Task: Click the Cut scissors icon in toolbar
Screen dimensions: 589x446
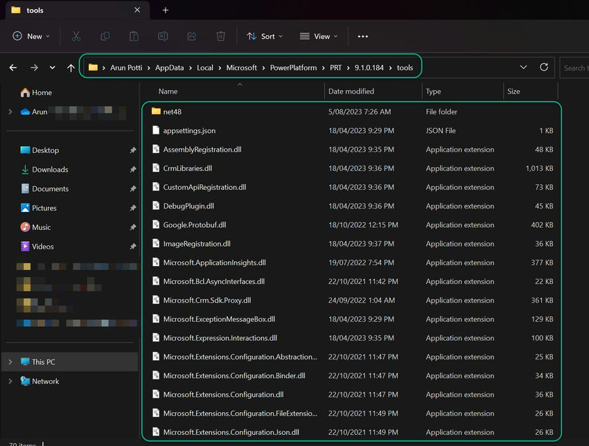Action: point(76,36)
